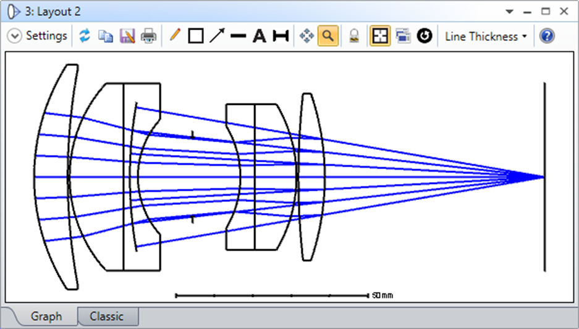Minimize the Layout 2 window

pyautogui.click(x=527, y=12)
